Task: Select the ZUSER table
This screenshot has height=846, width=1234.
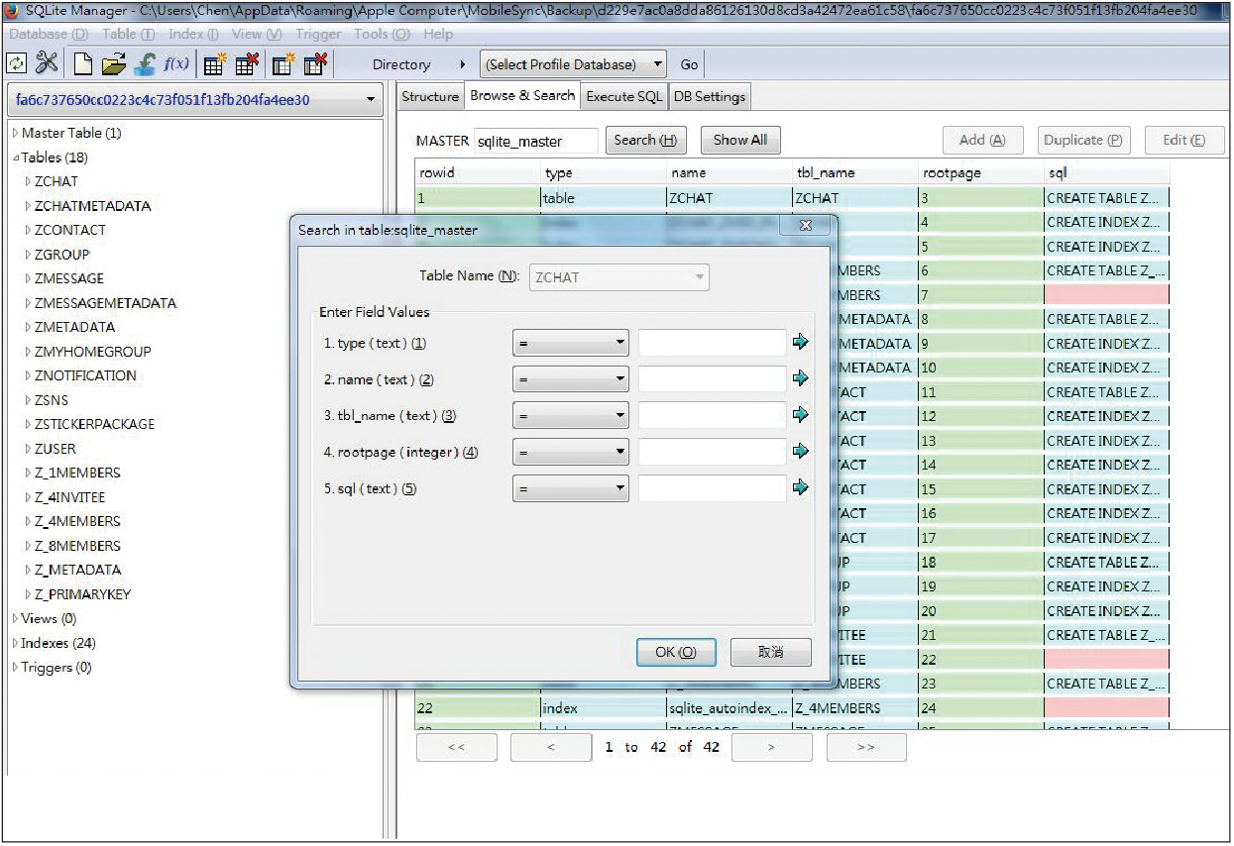Action: coord(55,449)
